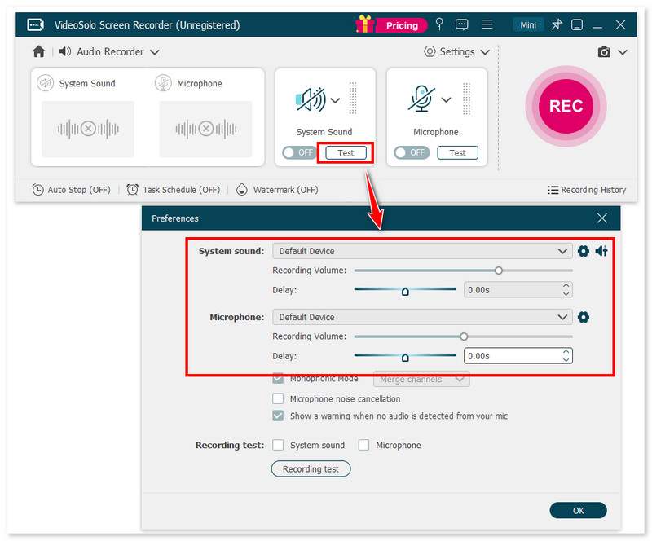652x541 pixels.
Task: Click the Watermark droplet icon
Action: coord(241,190)
